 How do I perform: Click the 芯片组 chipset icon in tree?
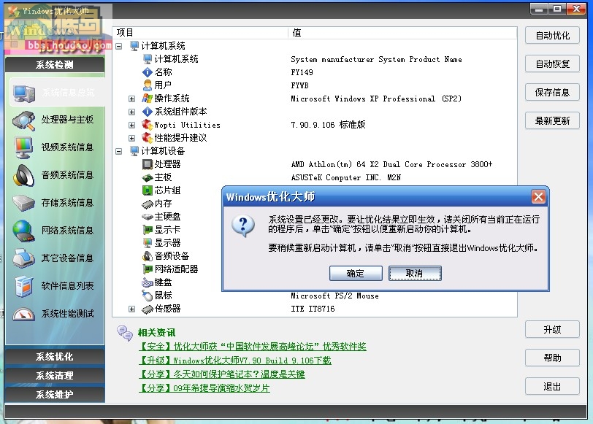[x=147, y=190]
